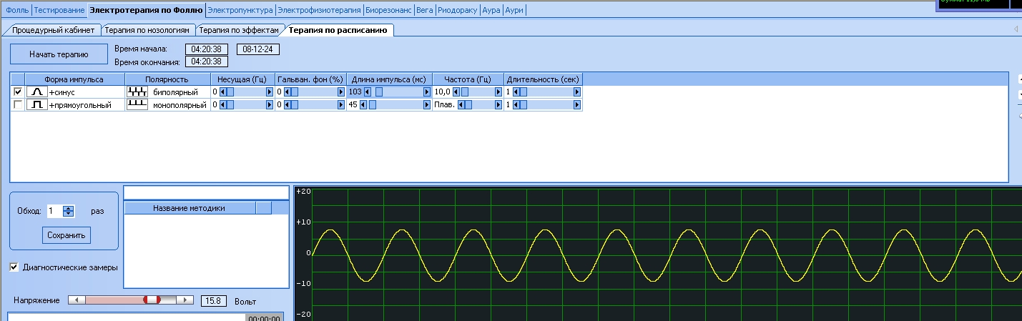Viewport: 1022px width, 321px height.
Task: Click the voltage value field 15.8
Action: coord(214,301)
